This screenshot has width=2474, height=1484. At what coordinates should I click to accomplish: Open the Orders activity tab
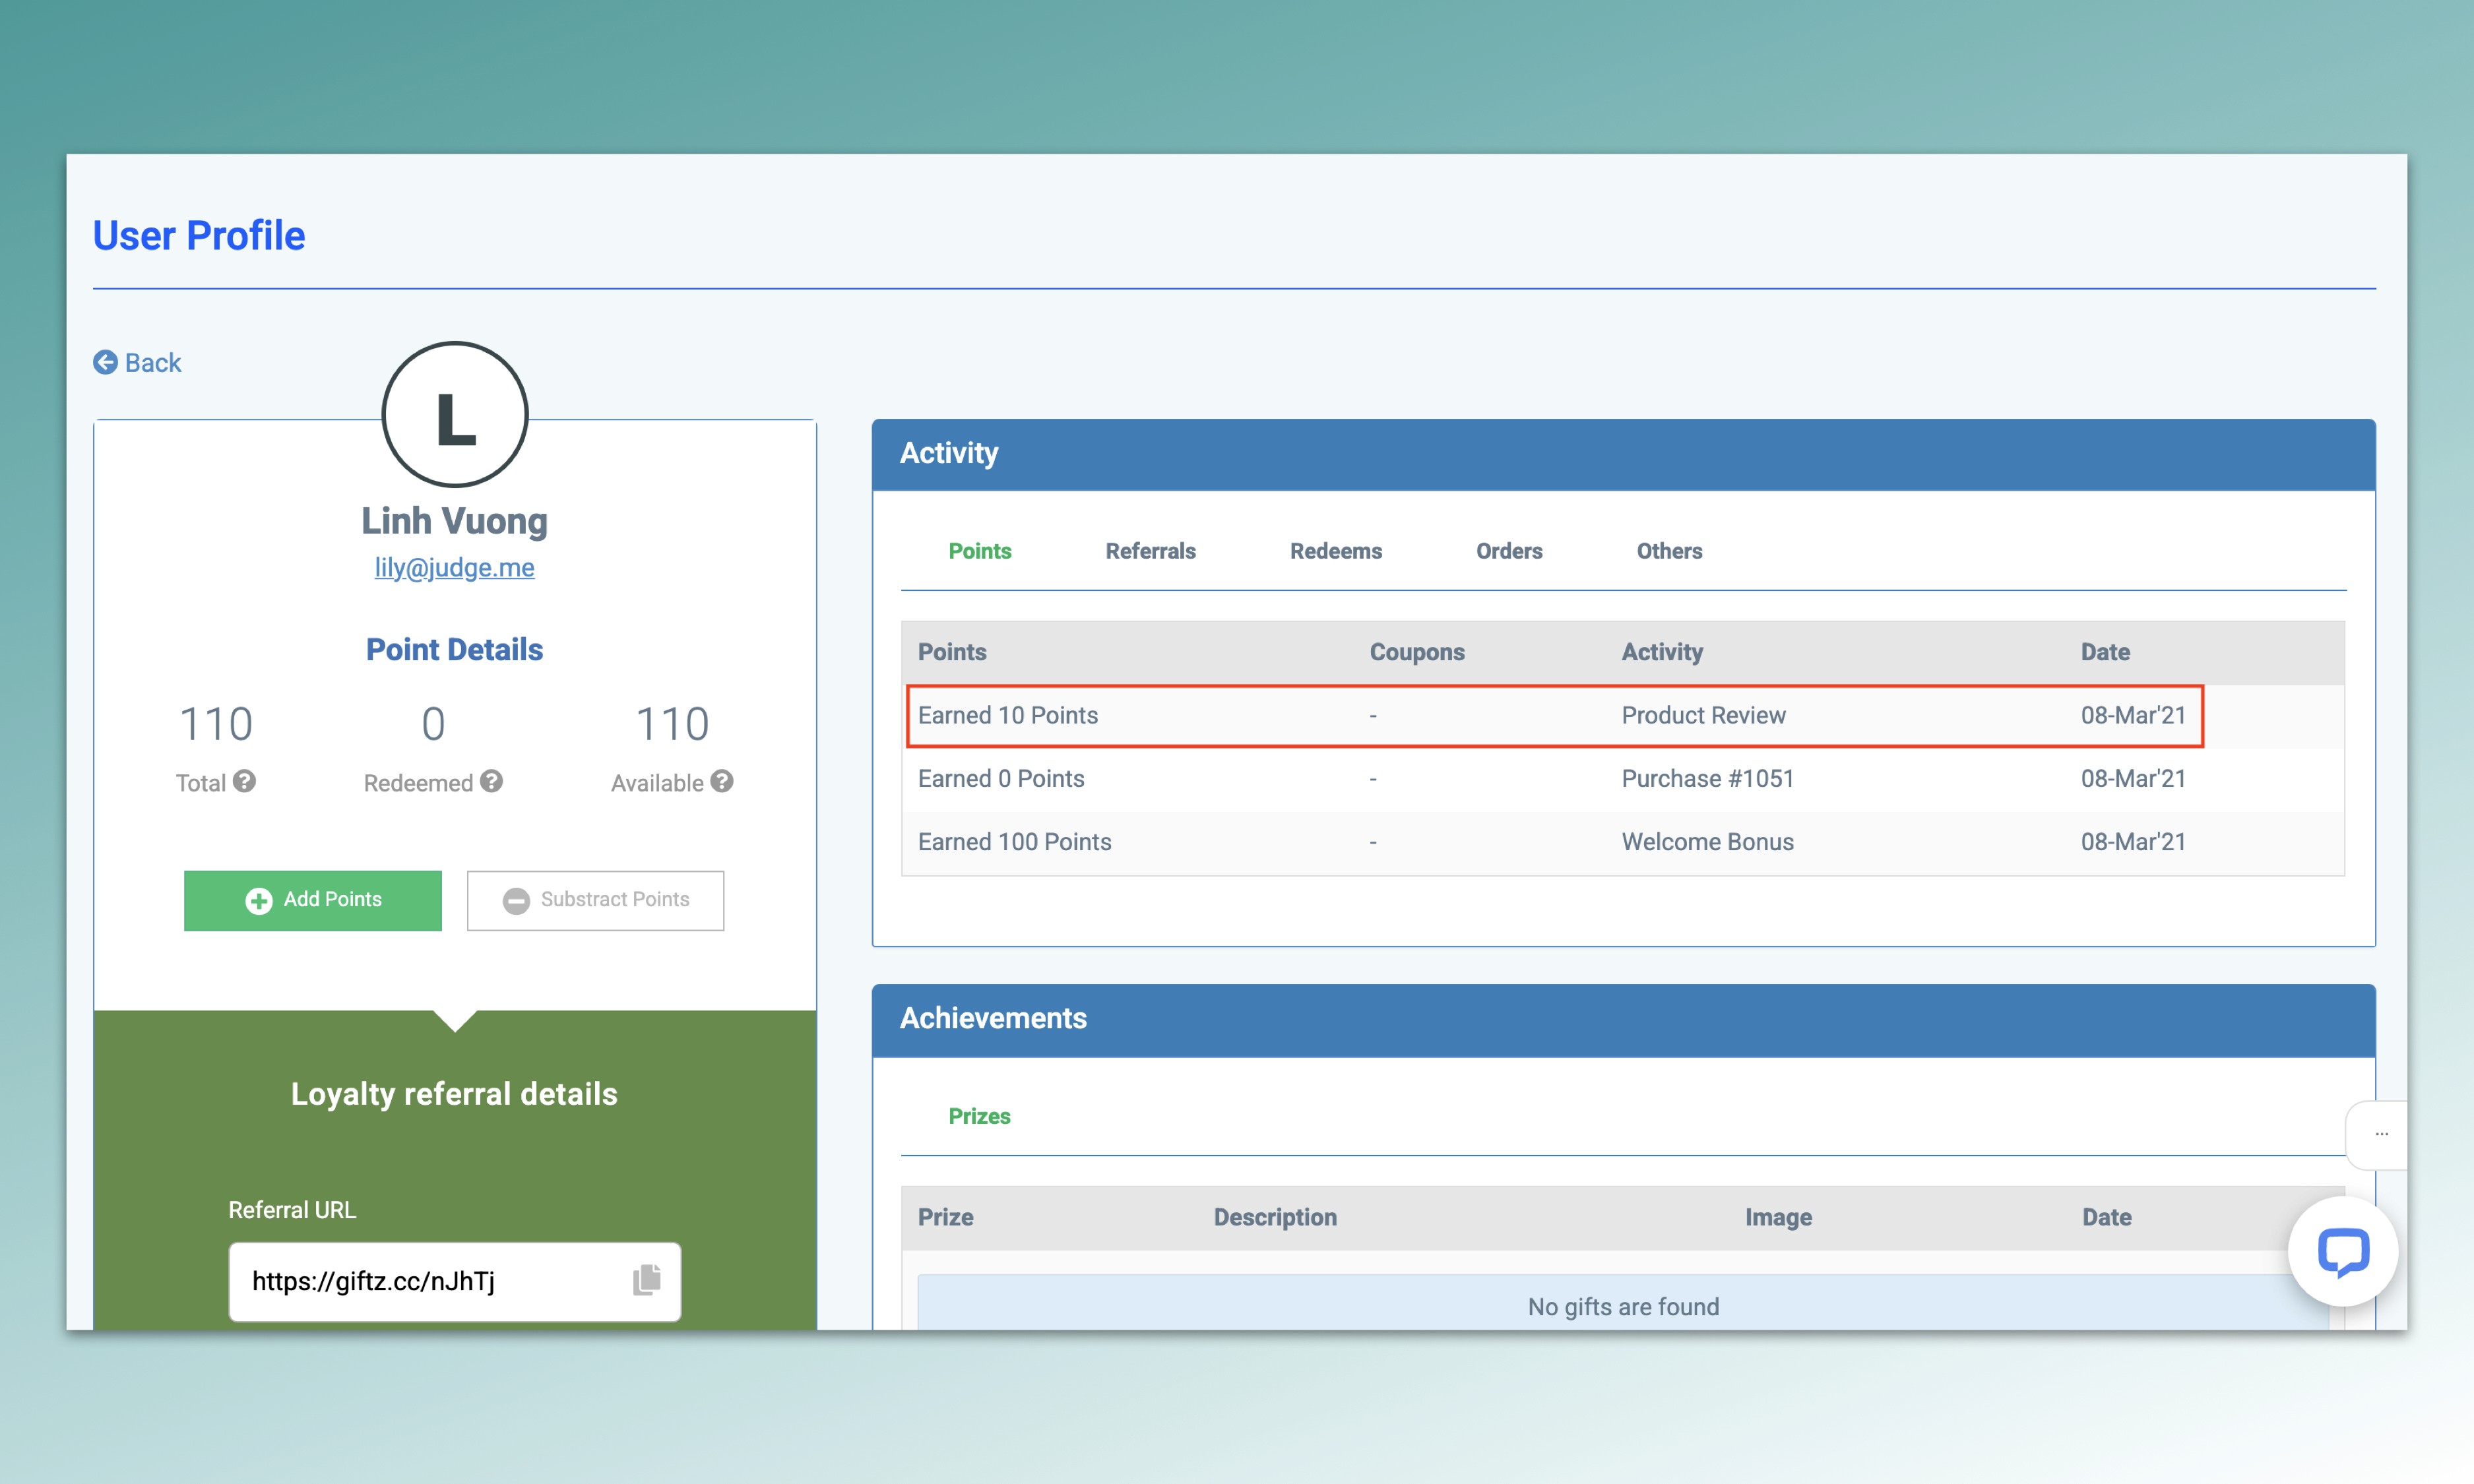1508,551
